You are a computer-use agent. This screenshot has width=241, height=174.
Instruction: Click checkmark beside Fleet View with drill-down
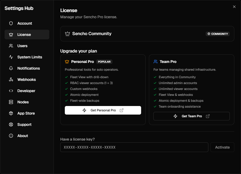tap(66, 77)
